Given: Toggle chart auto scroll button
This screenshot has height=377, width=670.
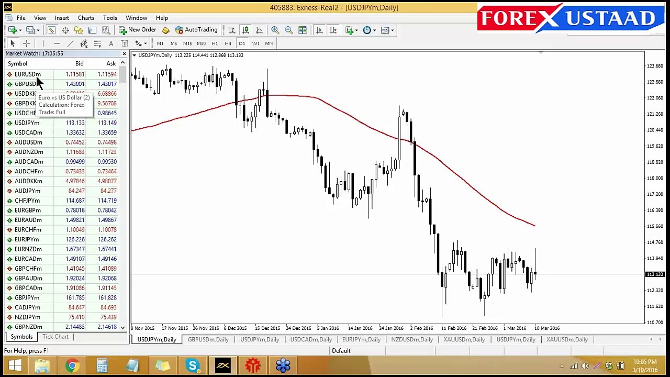Looking at the screenshot, I should 319,30.
